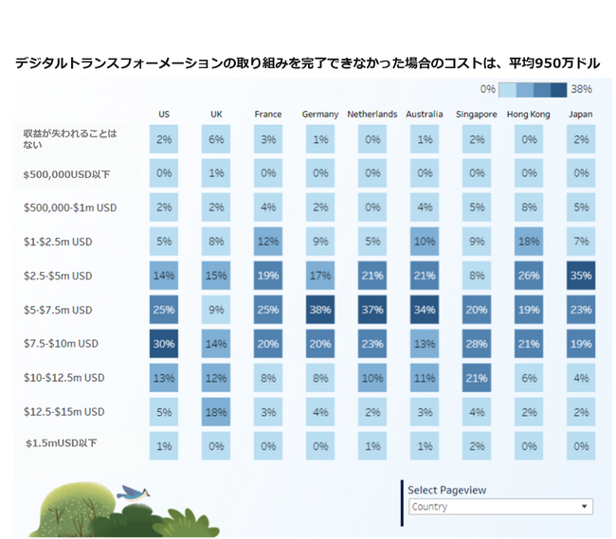Select the Netherlands 37% cell
This screenshot has height=539, width=616.
point(372,310)
